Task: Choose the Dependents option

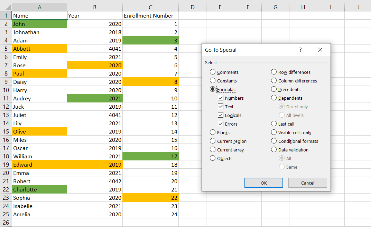Action: (x=287, y=98)
